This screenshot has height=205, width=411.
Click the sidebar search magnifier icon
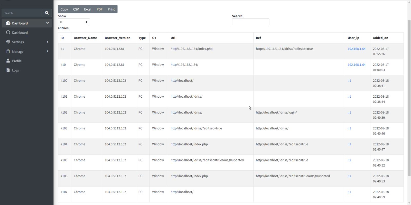tap(47, 13)
